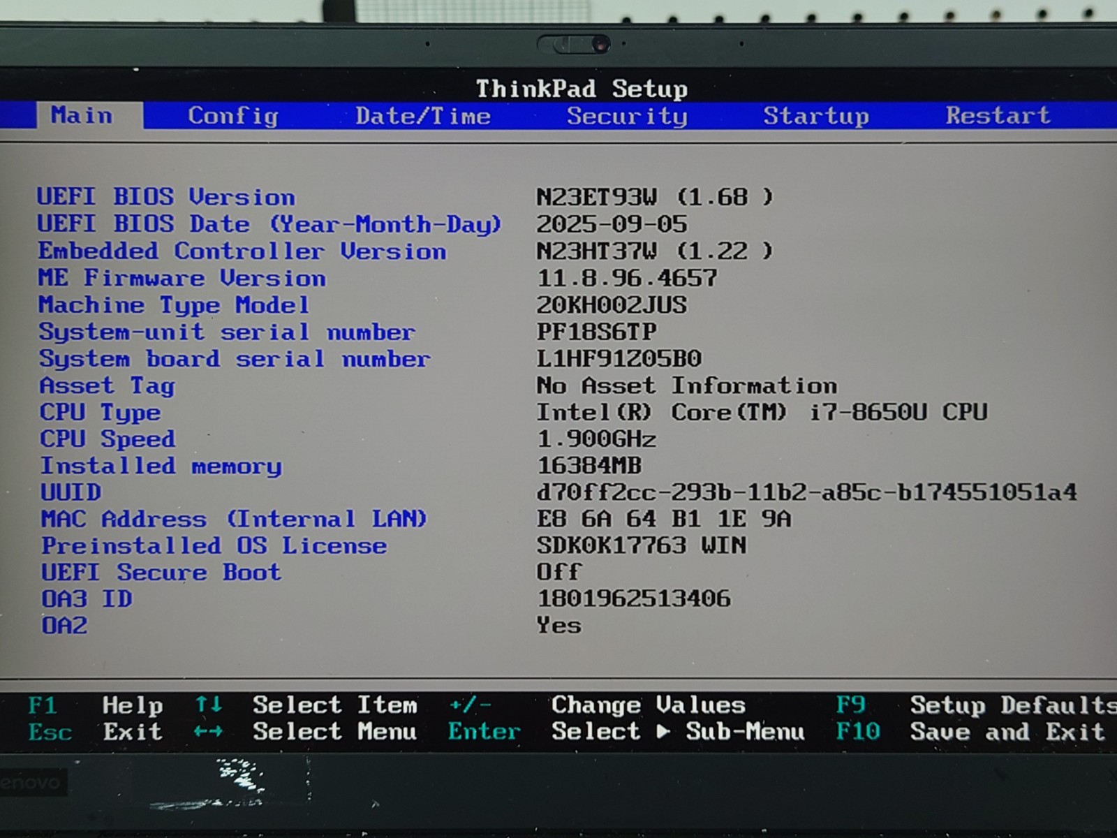This screenshot has width=1117, height=838.
Task: Select the Intel(R) Core(TM) i7-8650U CPU value
Action: [x=762, y=412]
